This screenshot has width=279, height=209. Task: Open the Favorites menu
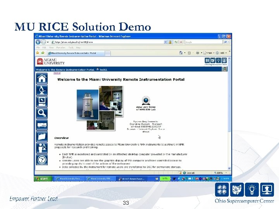click(x=61, y=48)
